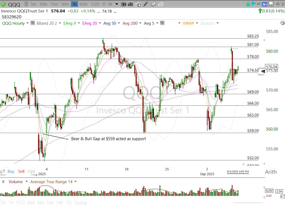The image size is (285, 206).
Task: Click the Today range button
Action: click(80, 202)
